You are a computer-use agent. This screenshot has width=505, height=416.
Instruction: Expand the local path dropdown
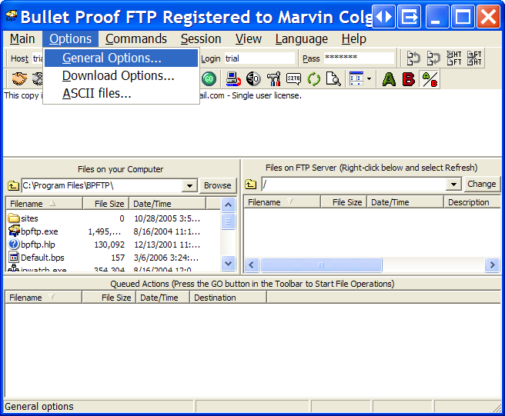click(189, 185)
